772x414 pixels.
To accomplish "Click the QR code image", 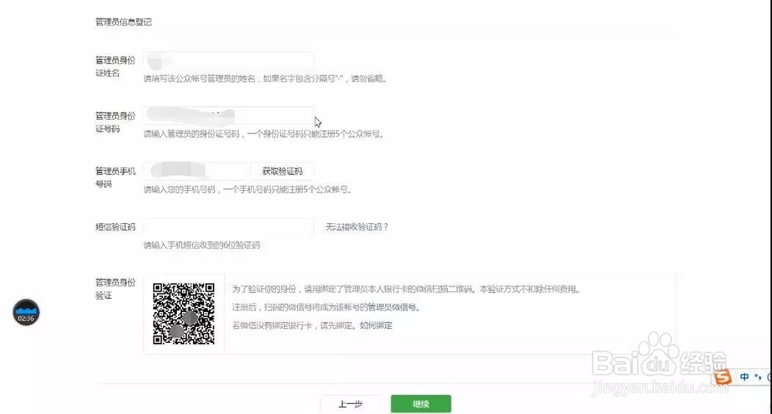I will 184,314.
